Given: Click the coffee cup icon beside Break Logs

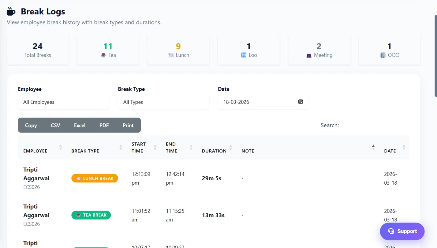Looking at the screenshot, I should tap(11, 12).
